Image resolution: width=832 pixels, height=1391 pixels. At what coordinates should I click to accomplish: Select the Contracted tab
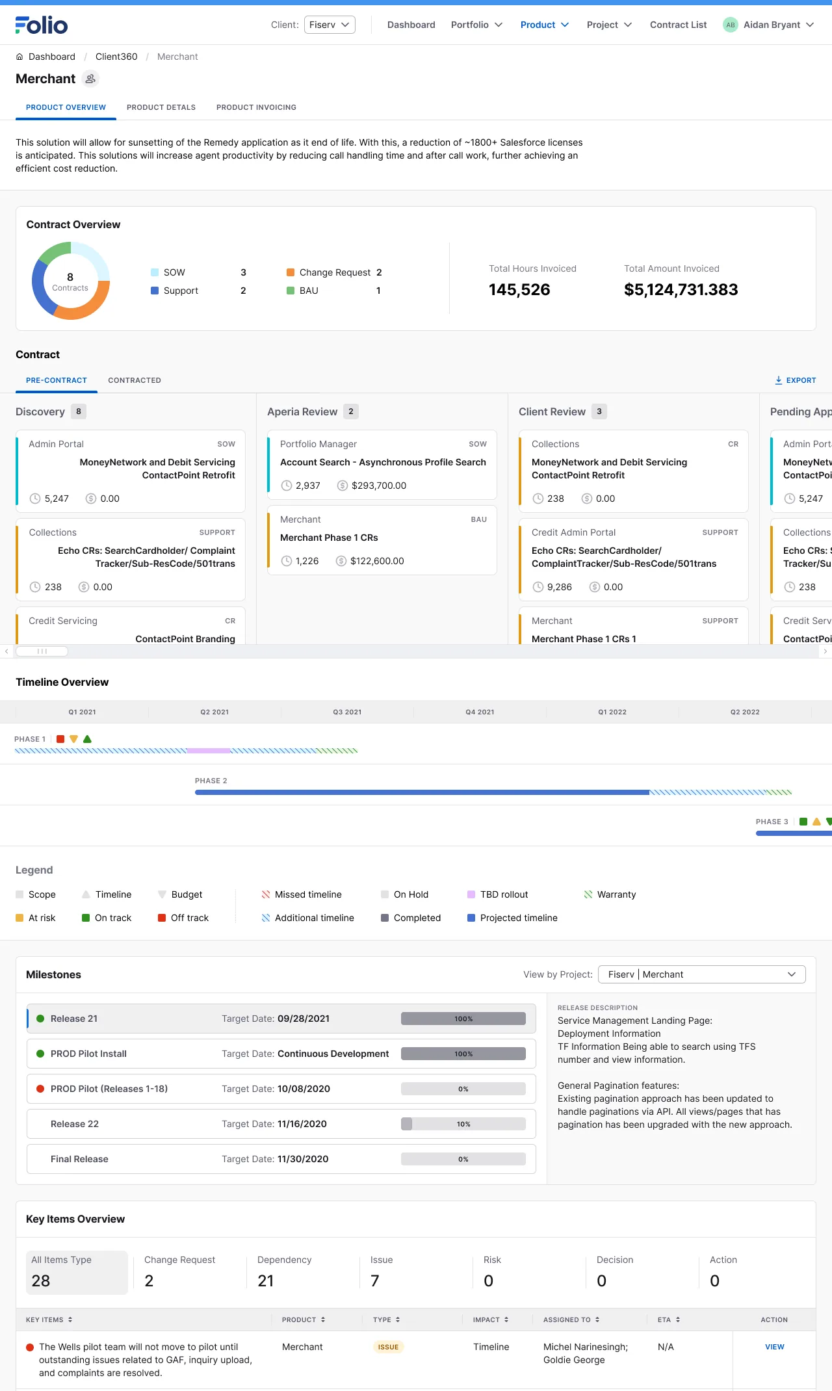click(135, 380)
